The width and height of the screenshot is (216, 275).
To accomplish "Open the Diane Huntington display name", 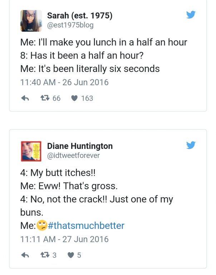I will tap(80, 146).
